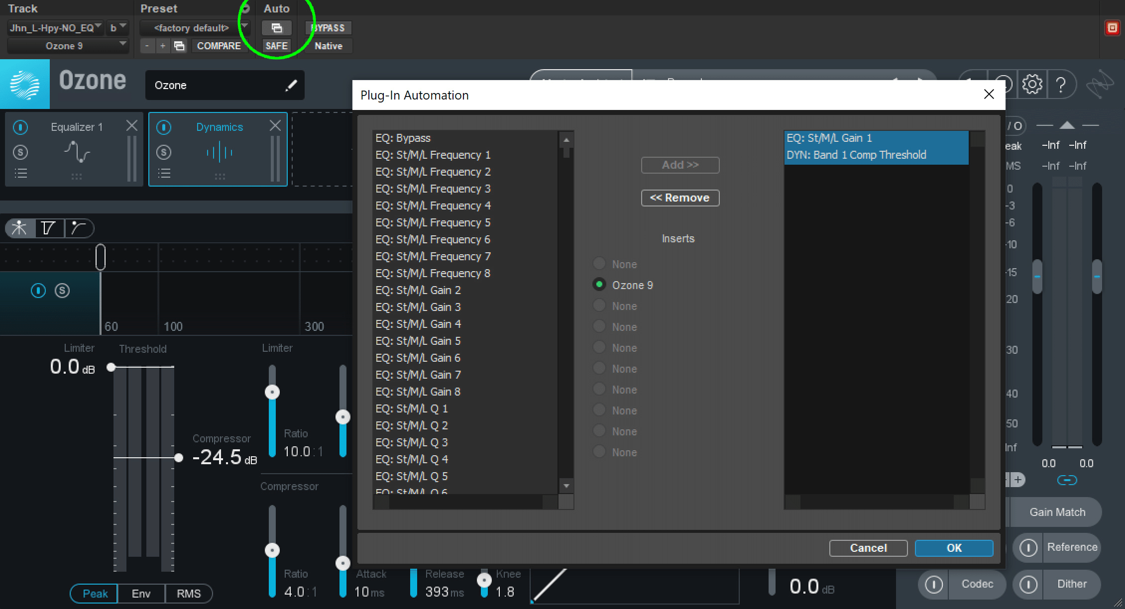Click the COMPARE button
The image size is (1125, 609).
219,46
